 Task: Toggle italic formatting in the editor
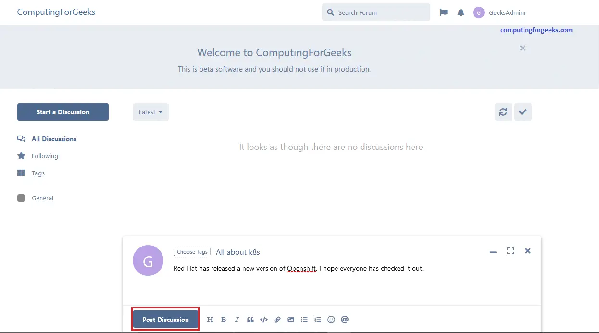coord(237,319)
